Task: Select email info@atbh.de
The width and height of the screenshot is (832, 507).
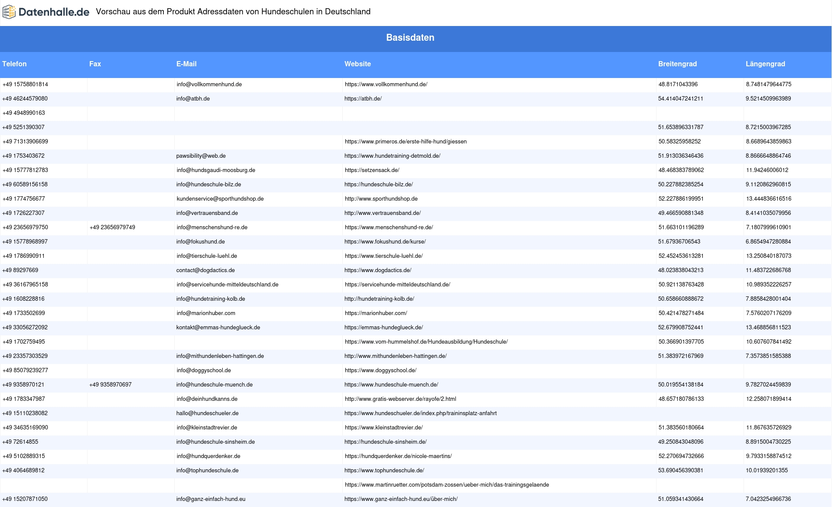Action: pos(193,99)
